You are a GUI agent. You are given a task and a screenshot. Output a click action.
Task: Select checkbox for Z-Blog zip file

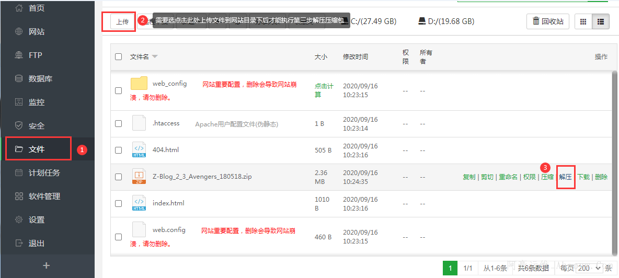click(x=118, y=177)
